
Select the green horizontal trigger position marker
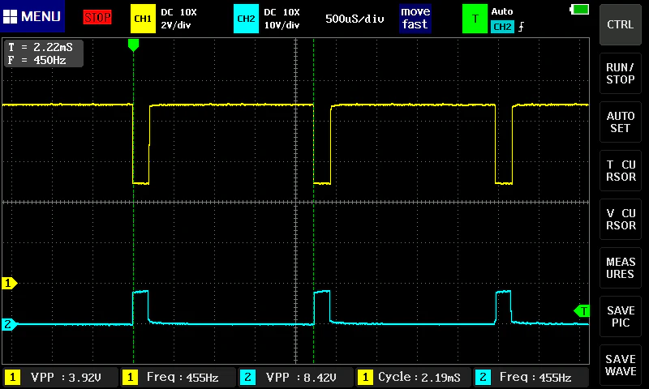(x=133, y=45)
